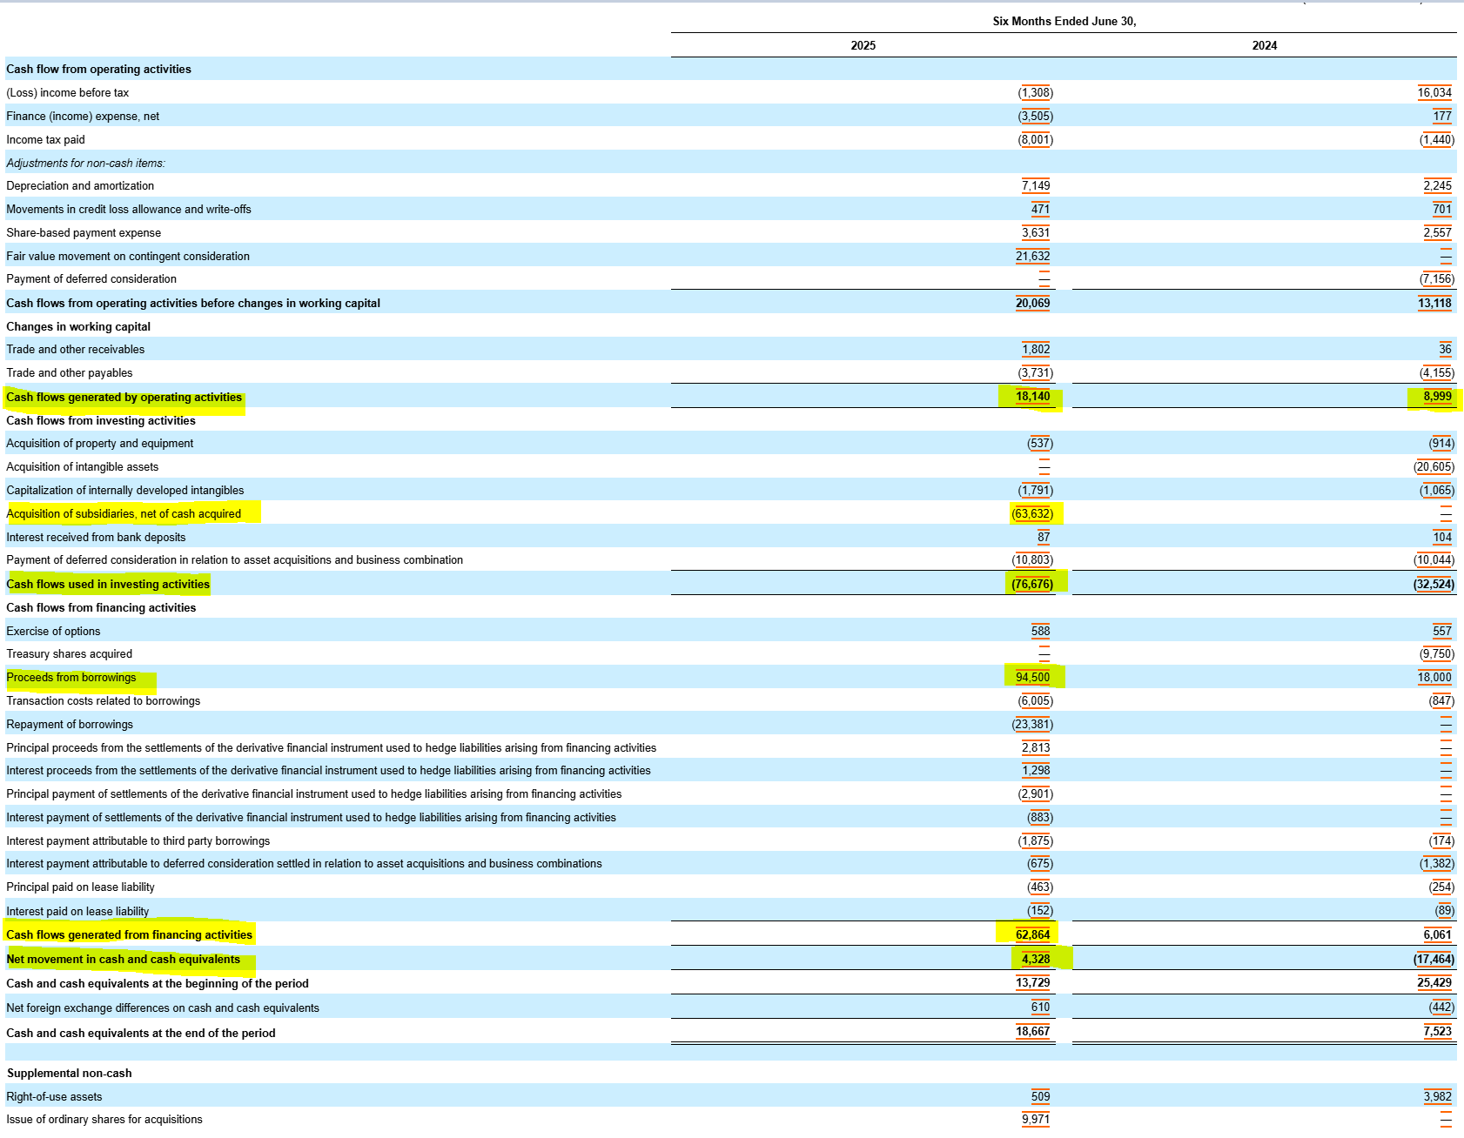Click 'Acquisition of subsidiaries, net of cash acquired'
This screenshot has width=1464, height=1138.
124,514
